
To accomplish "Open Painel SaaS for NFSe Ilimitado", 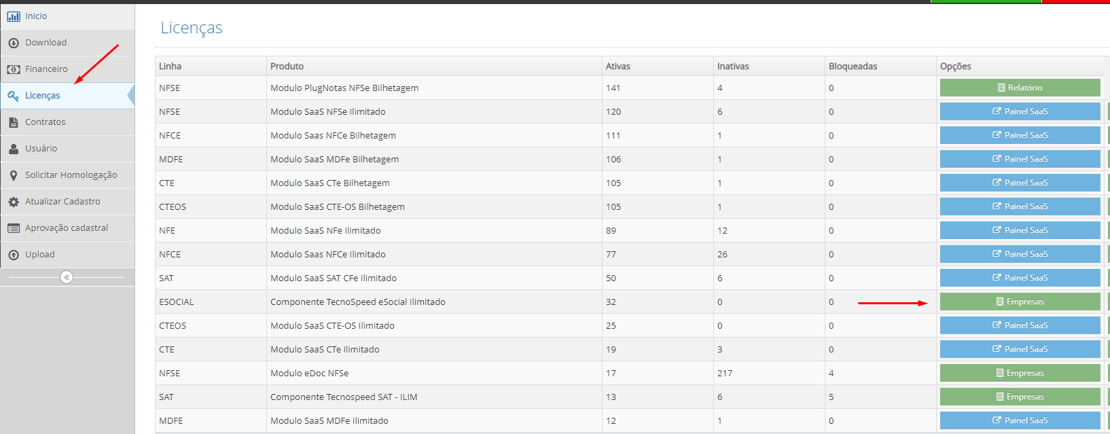I will (1020, 111).
